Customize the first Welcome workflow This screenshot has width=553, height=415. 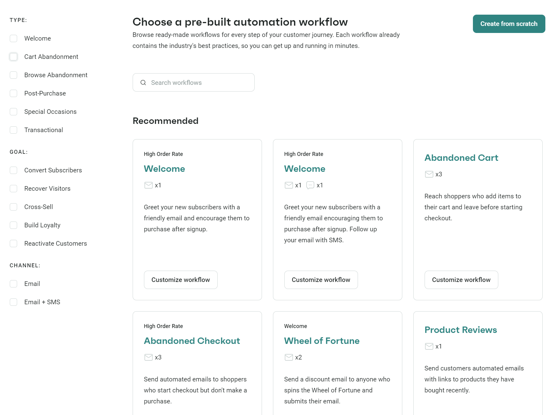tap(180, 280)
